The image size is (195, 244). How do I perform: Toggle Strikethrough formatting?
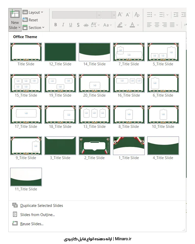[x=86, y=25]
